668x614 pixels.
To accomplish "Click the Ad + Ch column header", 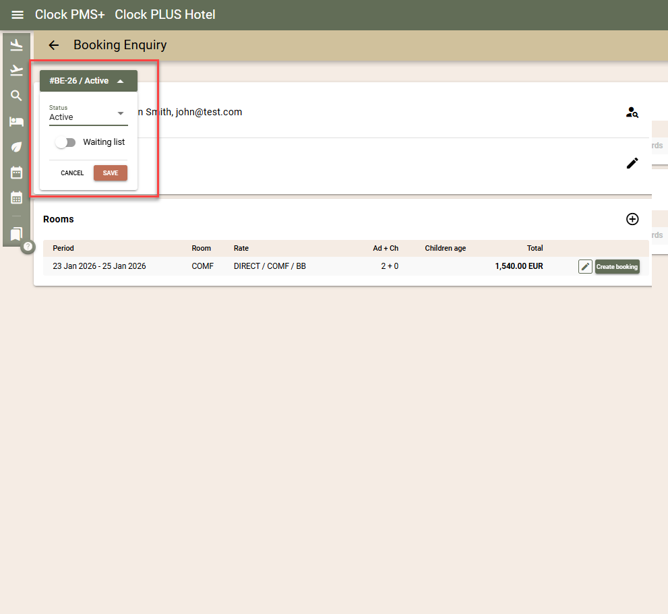I will 386,249.
